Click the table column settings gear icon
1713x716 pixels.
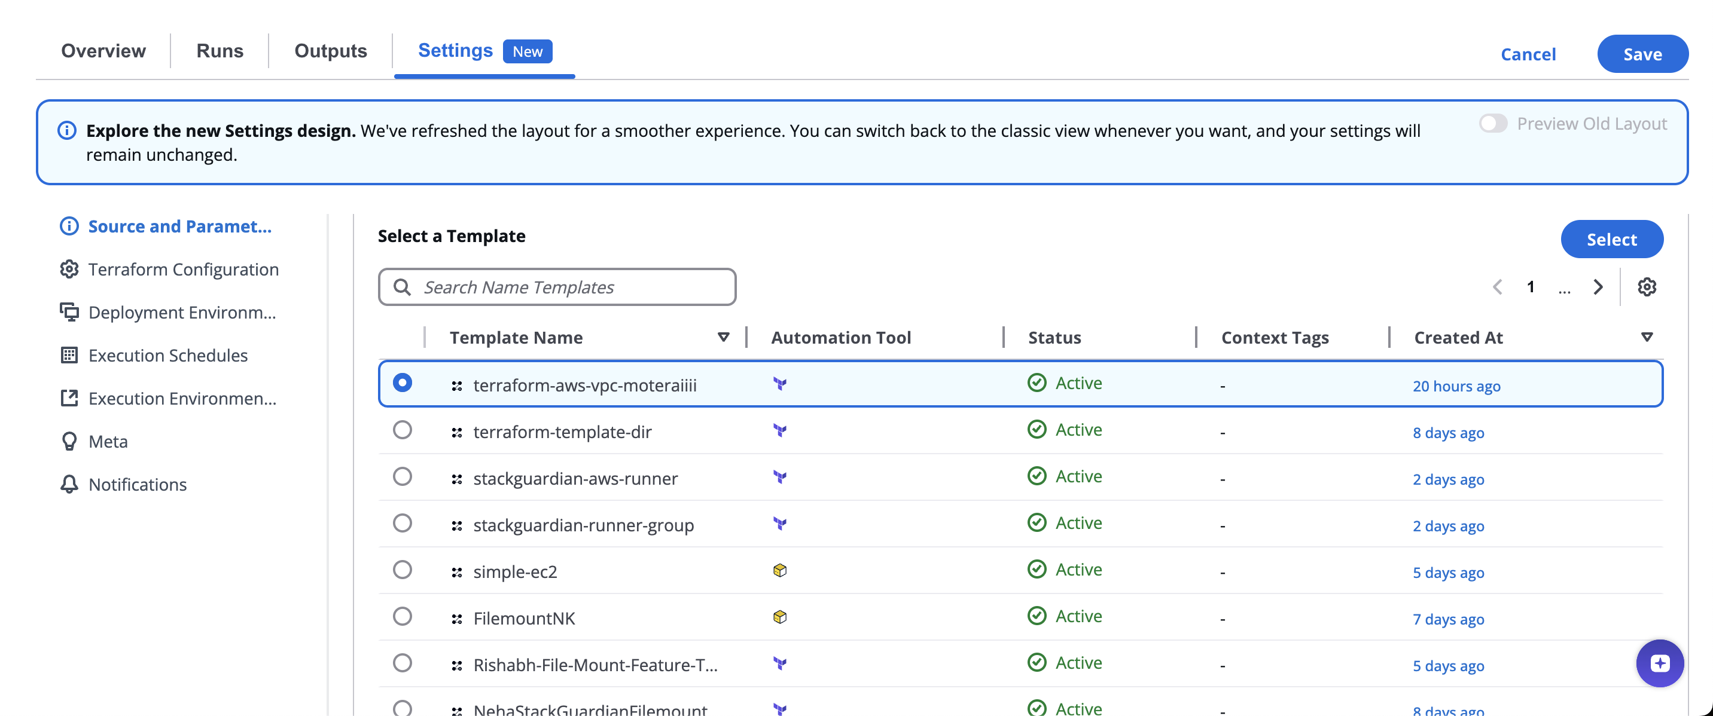[1647, 287]
